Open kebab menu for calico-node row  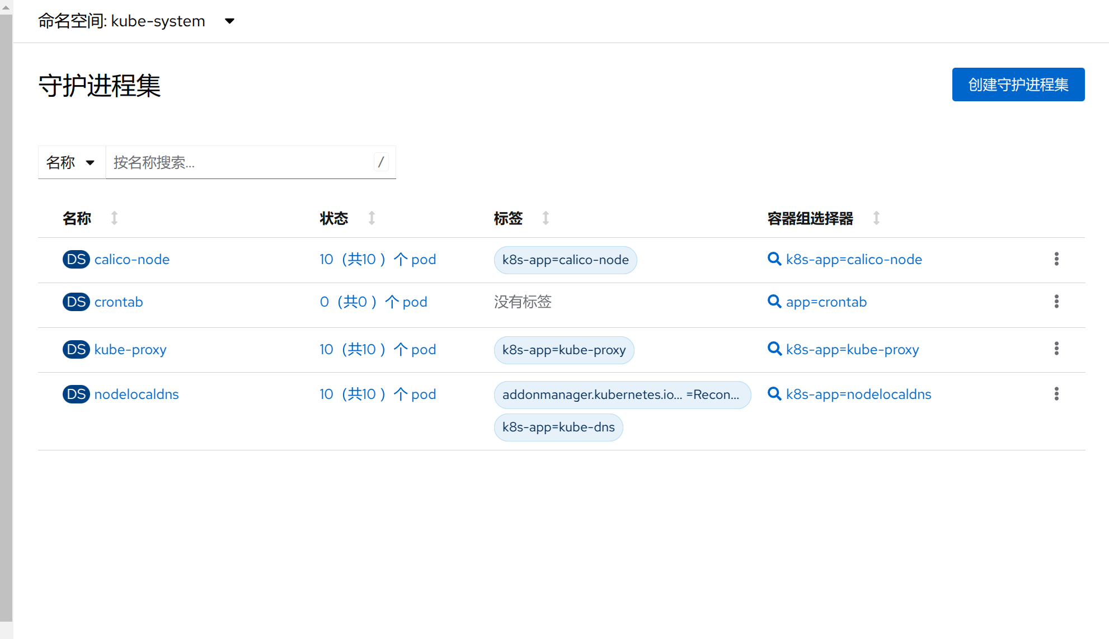click(x=1056, y=259)
